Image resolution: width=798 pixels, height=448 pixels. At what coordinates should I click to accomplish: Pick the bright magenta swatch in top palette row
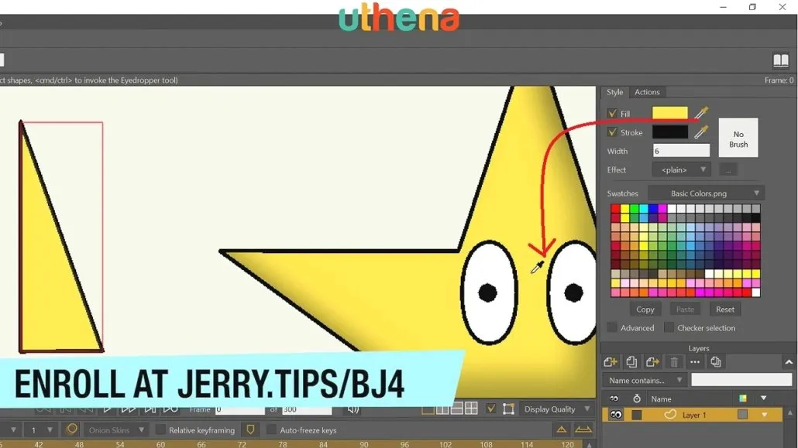pyautogui.click(x=662, y=209)
